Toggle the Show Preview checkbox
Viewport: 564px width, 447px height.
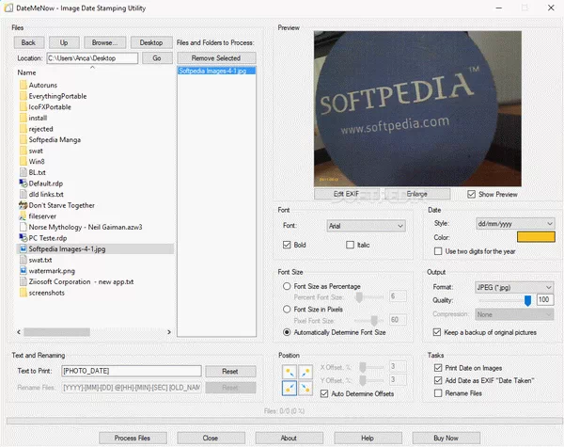pyautogui.click(x=473, y=195)
